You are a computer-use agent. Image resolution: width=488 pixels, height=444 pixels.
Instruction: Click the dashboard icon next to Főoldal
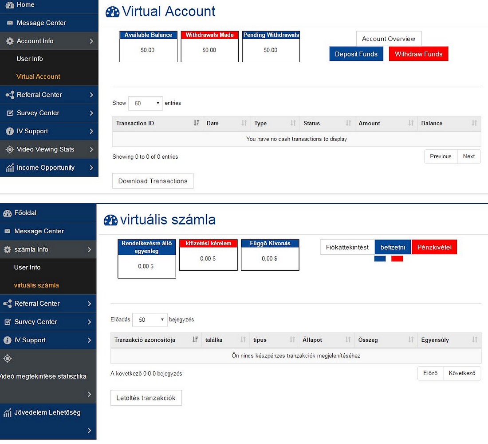pos(7,213)
